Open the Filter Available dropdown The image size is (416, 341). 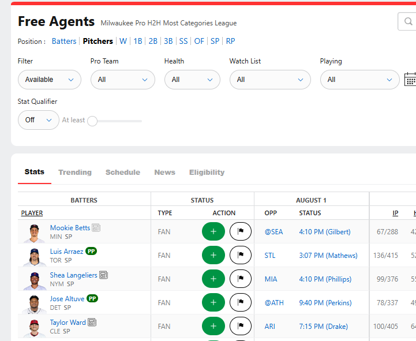(x=50, y=80)
